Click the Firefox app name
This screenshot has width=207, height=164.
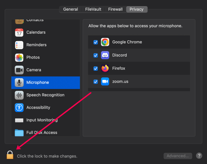pos(119,68)
